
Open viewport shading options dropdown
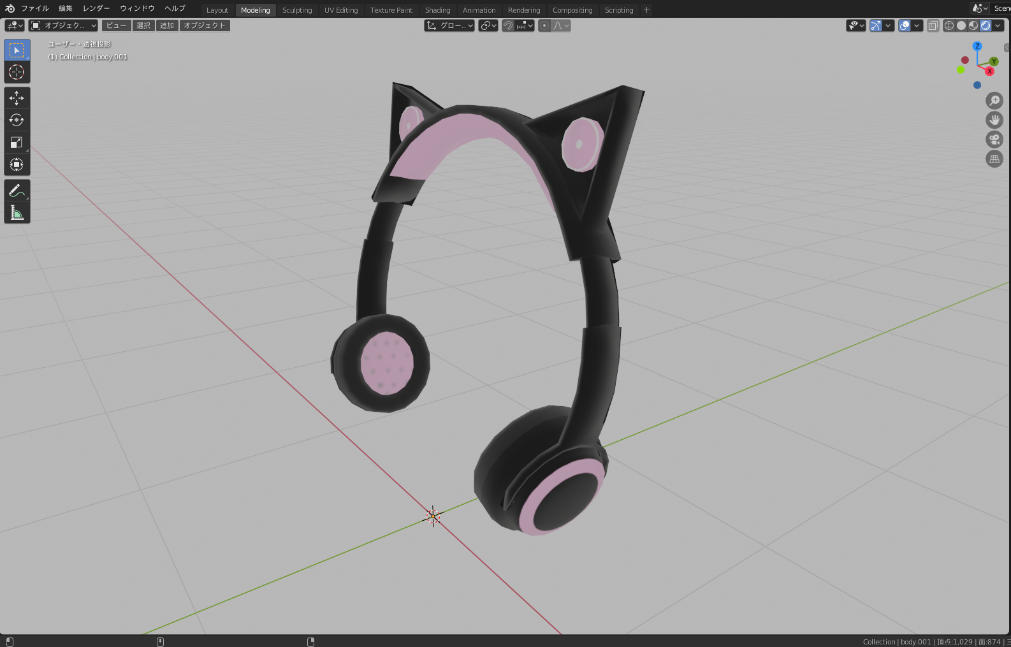[998, 25]
